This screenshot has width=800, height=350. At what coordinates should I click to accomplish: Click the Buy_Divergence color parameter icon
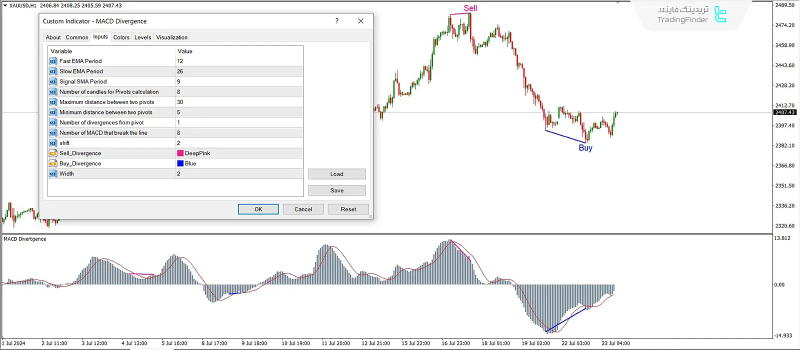tap(53, 163)
